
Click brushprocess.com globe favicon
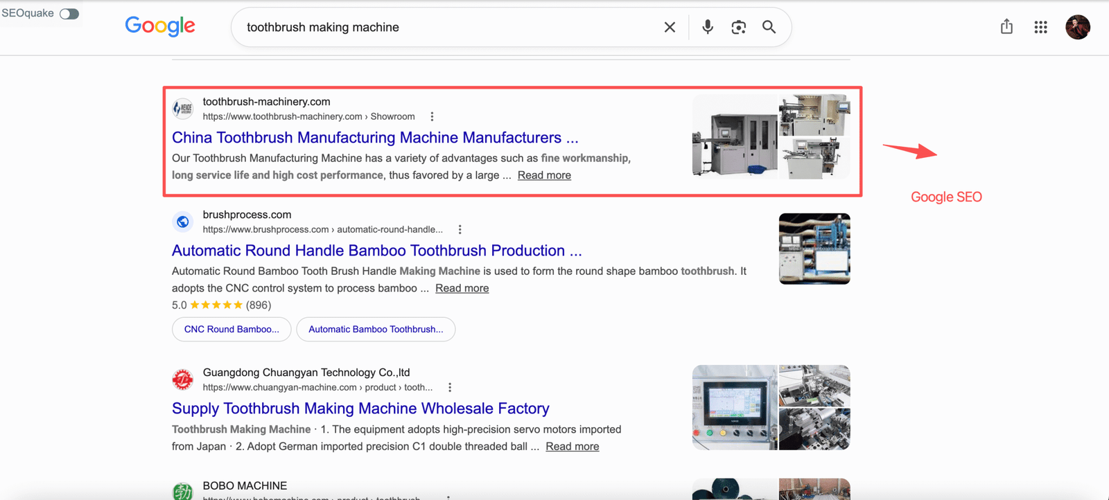(x=183, y=222)
